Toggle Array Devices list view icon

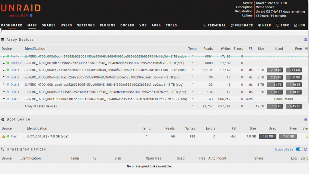click(305, 40)
